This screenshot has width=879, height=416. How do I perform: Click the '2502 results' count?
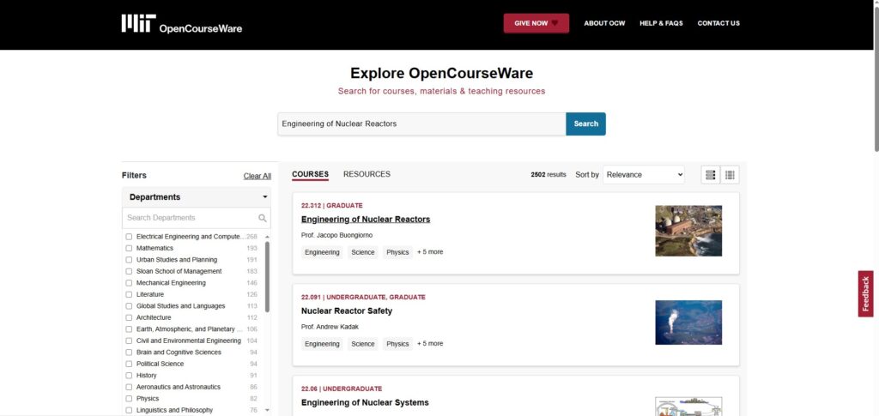(549, 175)
